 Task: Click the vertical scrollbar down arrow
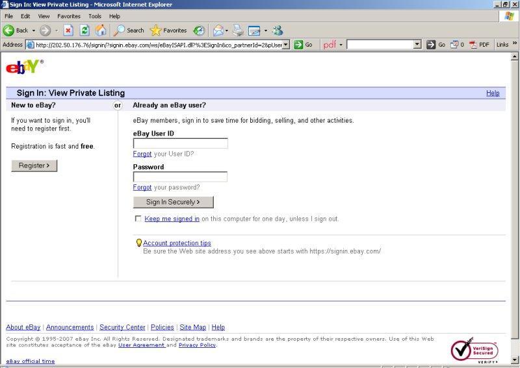(x=514, y=360)
